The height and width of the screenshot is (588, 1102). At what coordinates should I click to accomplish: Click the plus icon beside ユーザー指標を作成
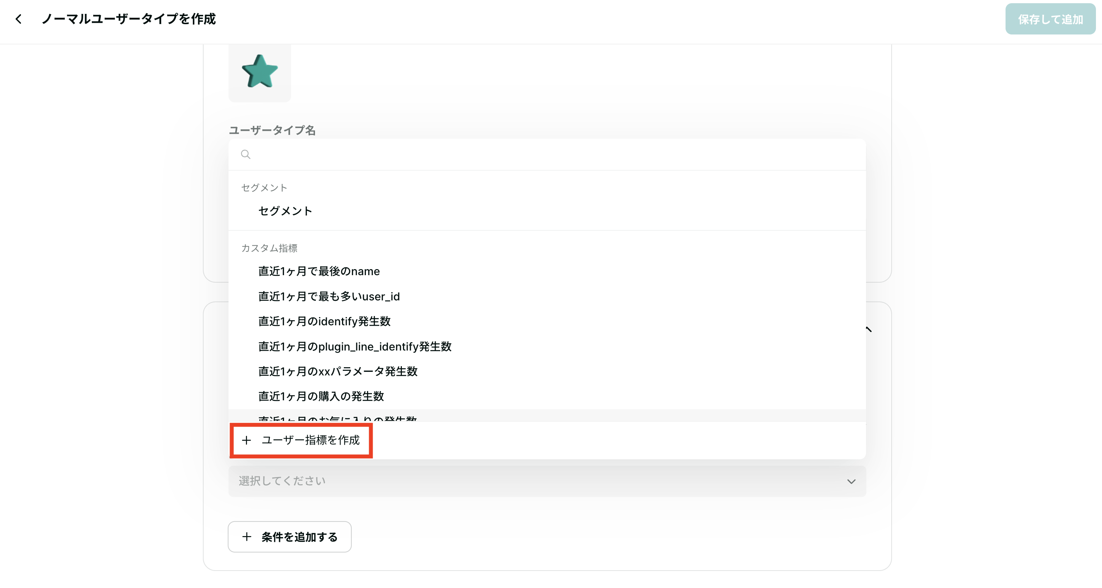[x=246, y=440]
